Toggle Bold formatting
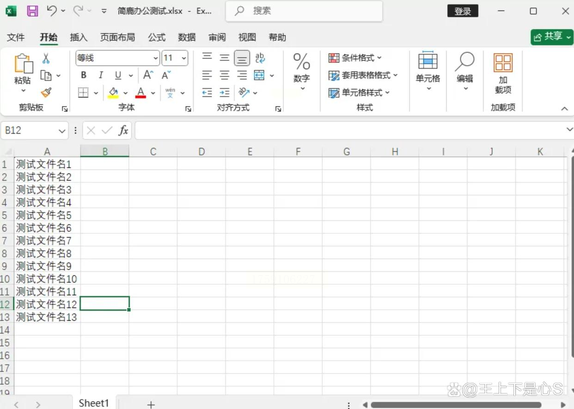The width and height of the screenshot is (574, 409). (84, 75)
